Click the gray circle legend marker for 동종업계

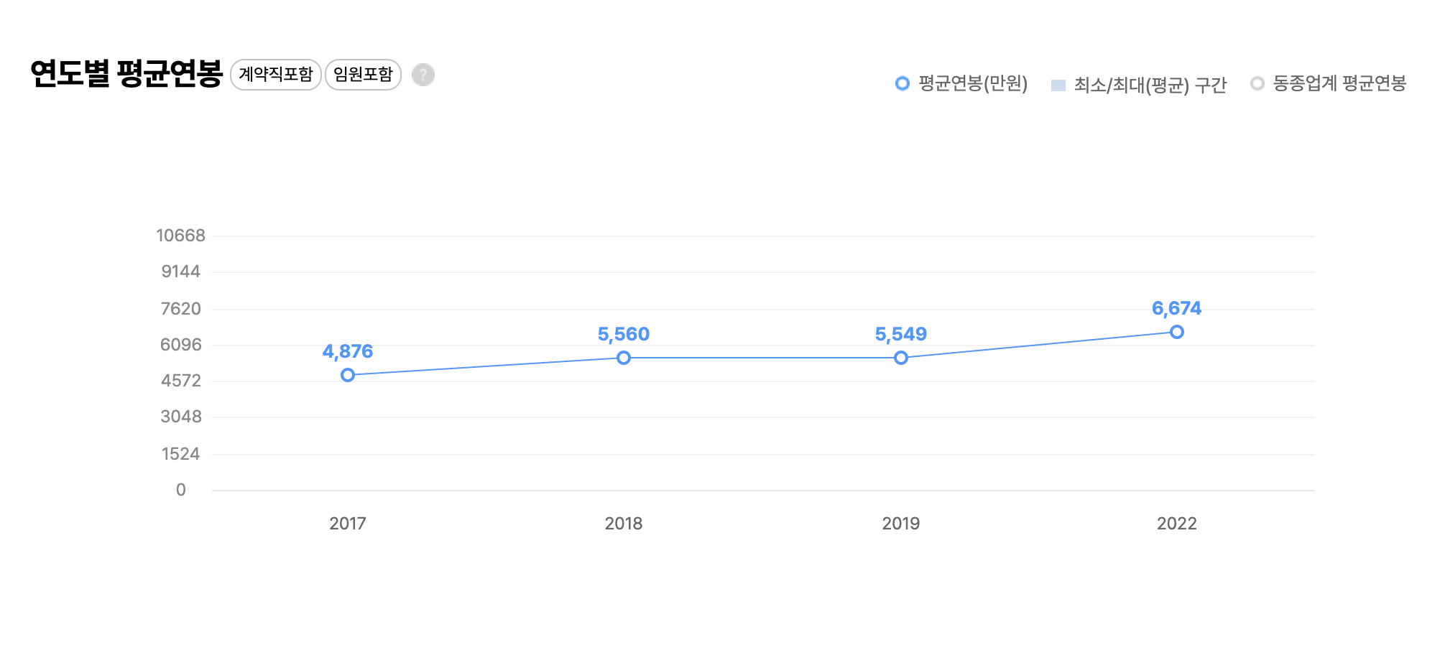pos(1257,84)
